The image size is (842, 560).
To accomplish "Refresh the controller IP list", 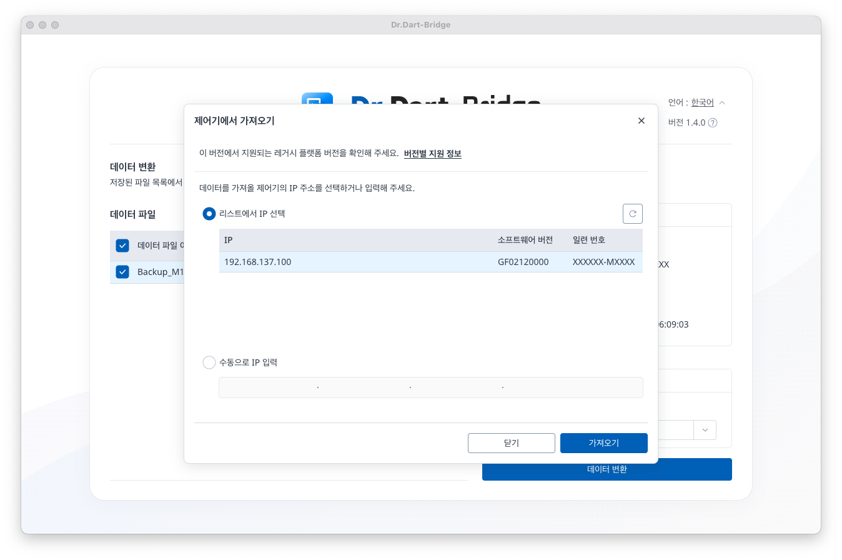I will coord(632,214).
